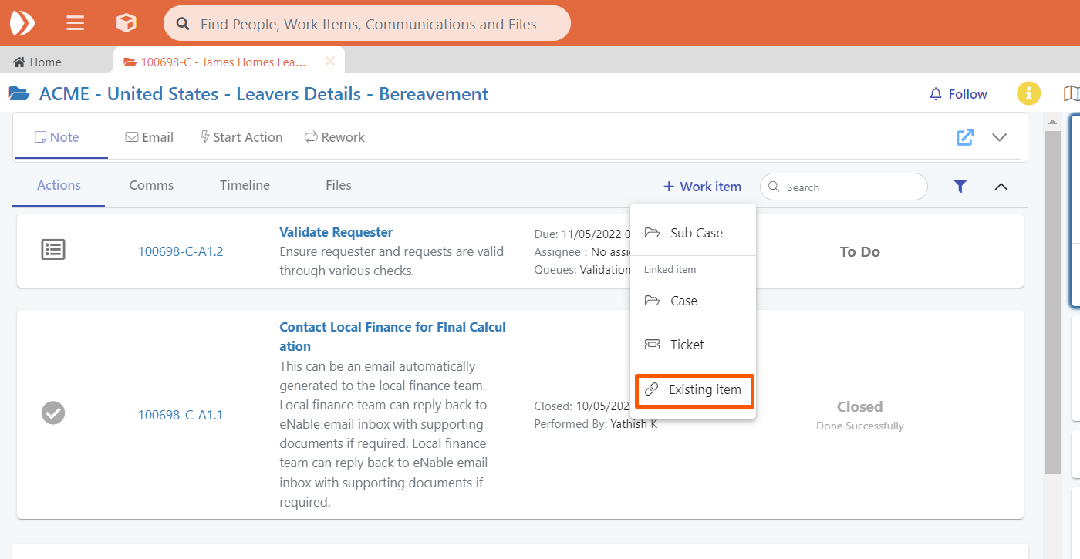The image size is (1080, 559).
Task: Open the hamburger navigation menu
Action: click(x=75, y=23)
